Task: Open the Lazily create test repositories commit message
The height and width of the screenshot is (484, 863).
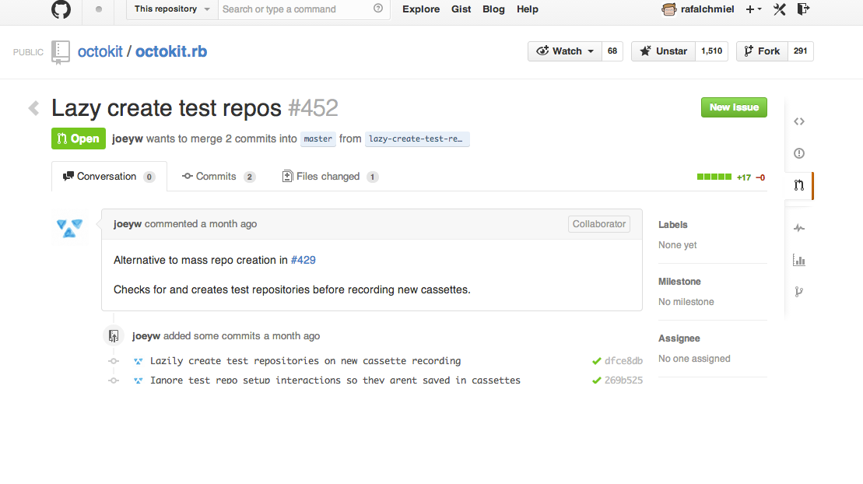Action: click(306, 361)
